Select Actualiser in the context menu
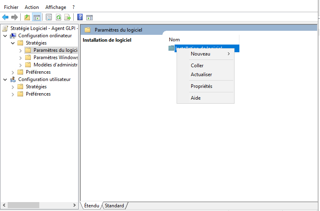Screen dimensions: 320x211 (x=201, y=75)
